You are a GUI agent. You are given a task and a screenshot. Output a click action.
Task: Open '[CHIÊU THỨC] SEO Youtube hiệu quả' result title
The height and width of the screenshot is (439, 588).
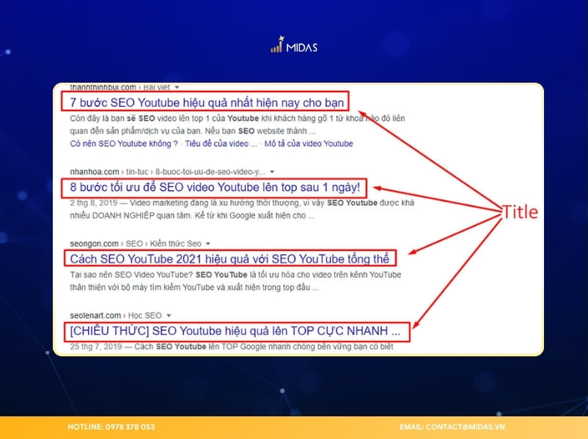click(x=235, y=331)
